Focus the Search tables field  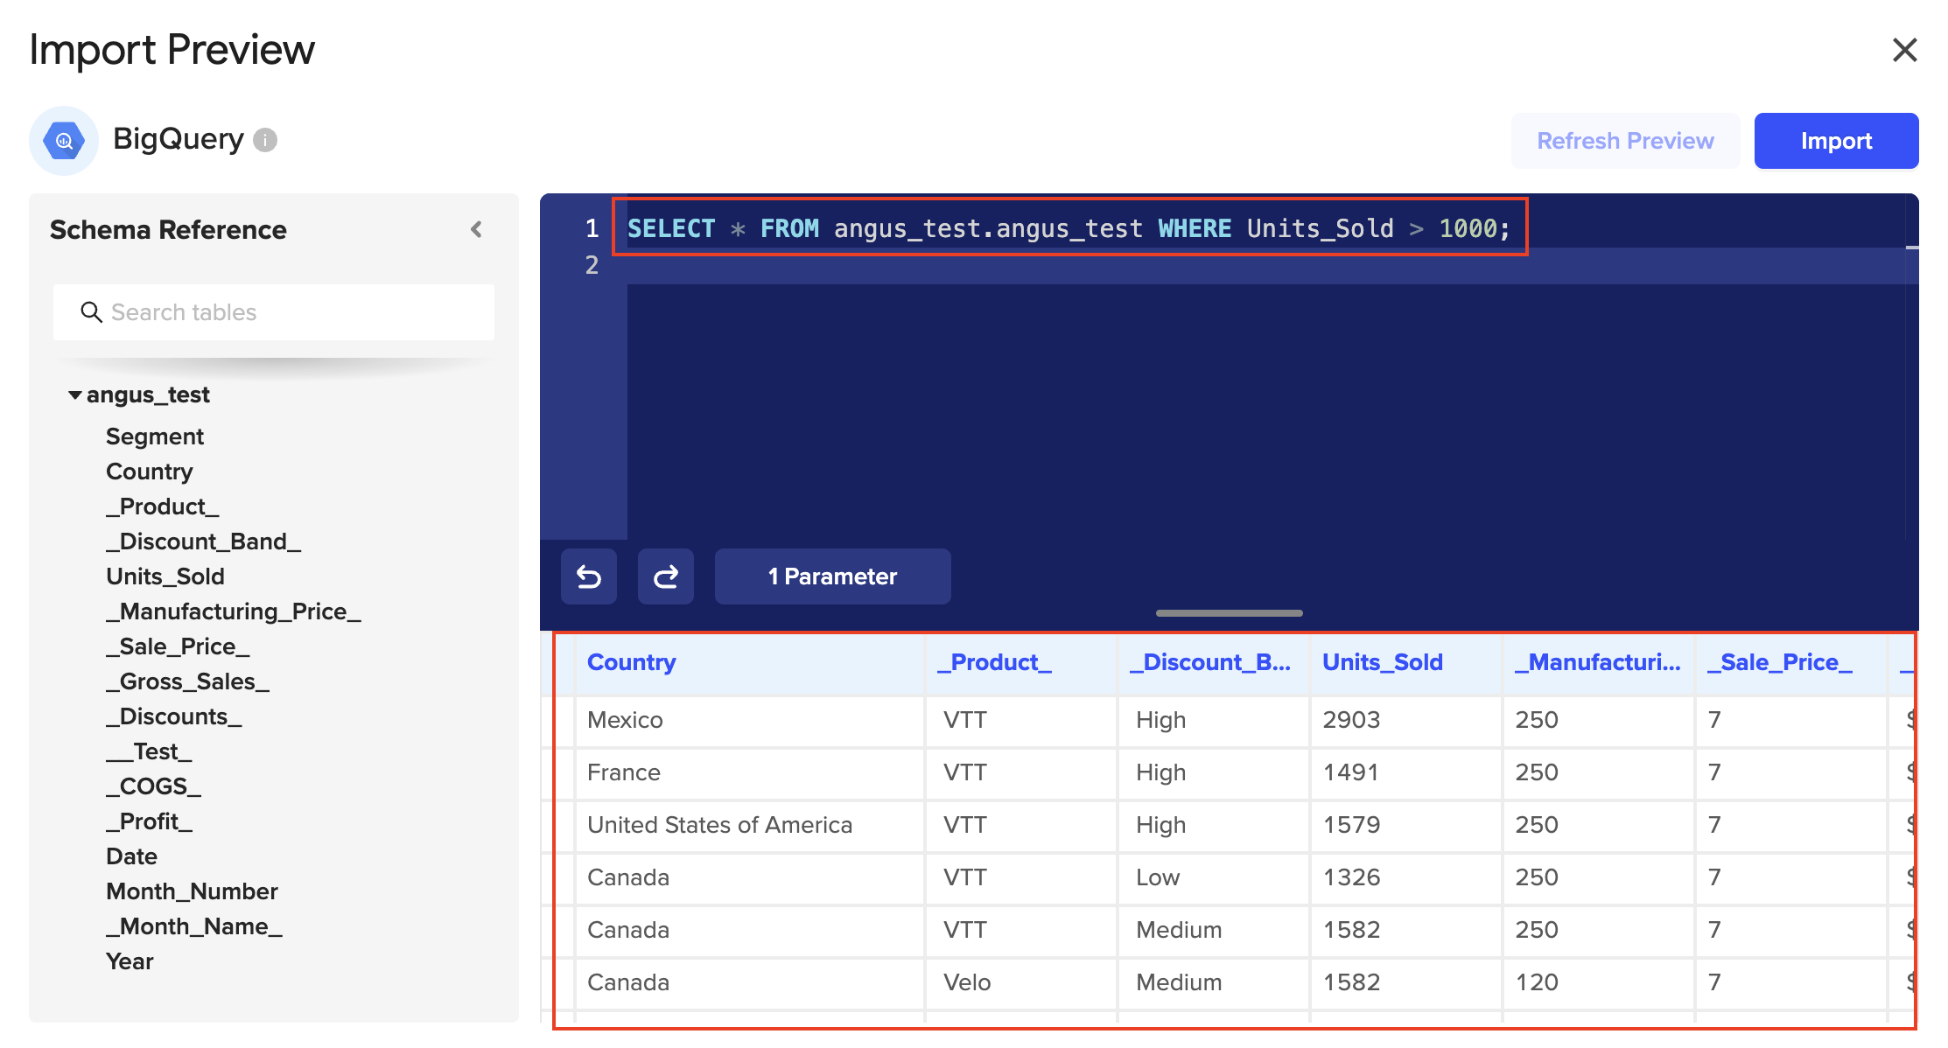coord(289,312)
